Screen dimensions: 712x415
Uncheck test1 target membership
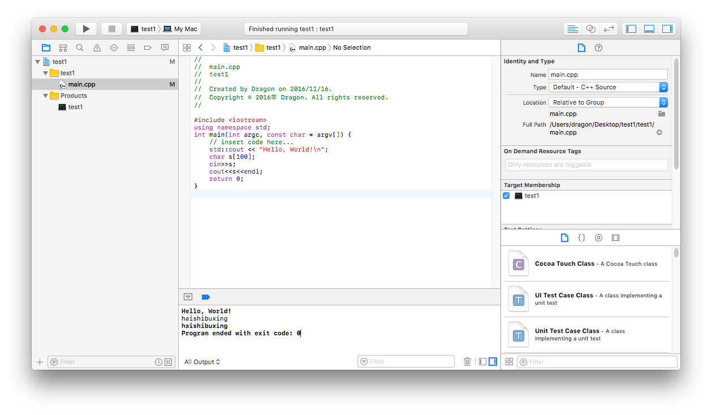tap(506, 196)
